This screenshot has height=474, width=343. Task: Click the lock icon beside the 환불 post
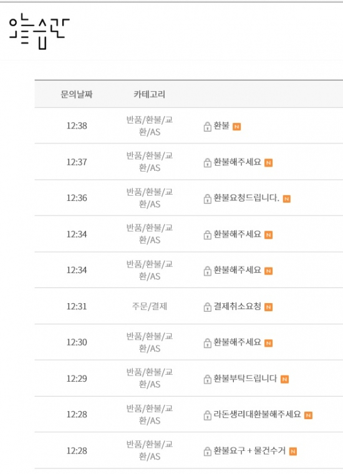(207, 127)
